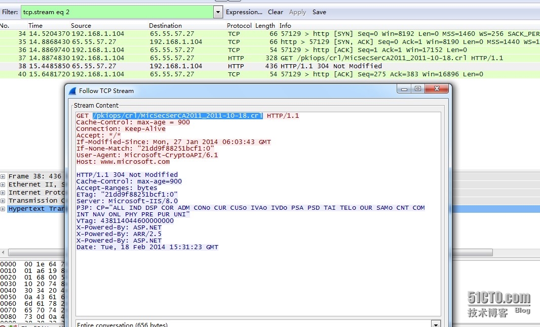Click the HTTP/1.1 304 Not Modified response line

click(x=127, y=175)
